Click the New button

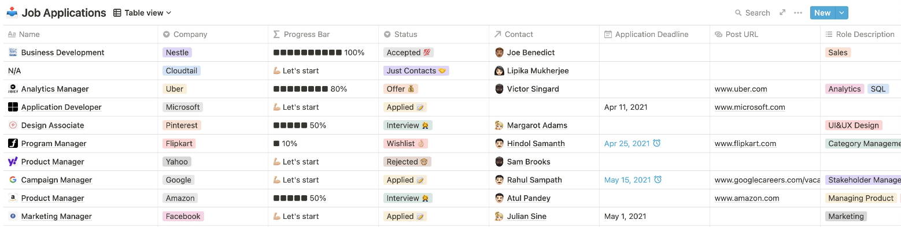point(822,13)
